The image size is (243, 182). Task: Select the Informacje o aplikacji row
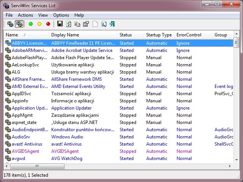tap(119, 100)
